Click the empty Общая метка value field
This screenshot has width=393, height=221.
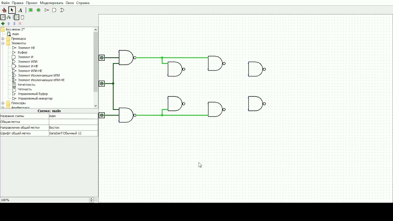pyautogui.click(x=73, y=122)
